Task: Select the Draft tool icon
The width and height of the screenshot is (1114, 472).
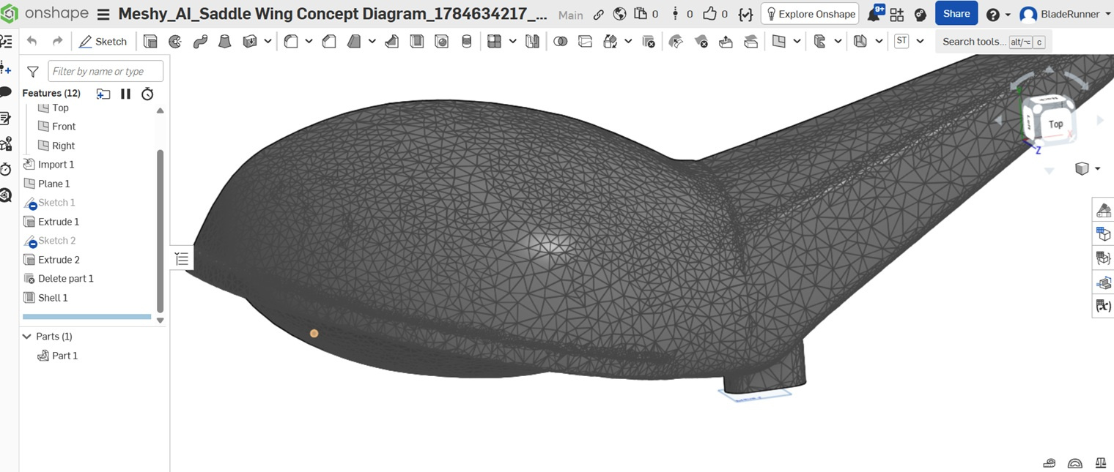Action: point(354,42)
